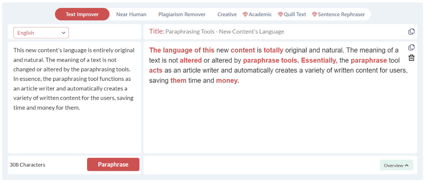Screen dimensions: 425x182
Task: Open the English language dropdown
Action: coord(41,33)
